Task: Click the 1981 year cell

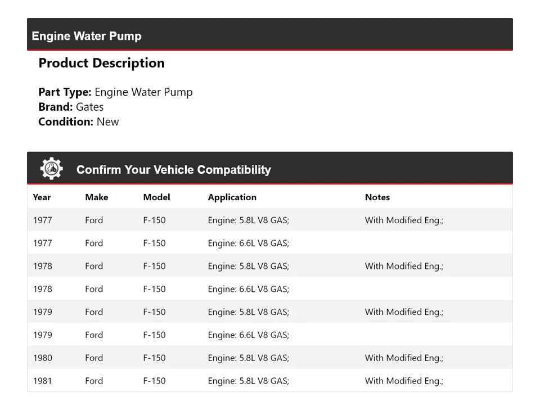Action: click(x=42, y=381)
